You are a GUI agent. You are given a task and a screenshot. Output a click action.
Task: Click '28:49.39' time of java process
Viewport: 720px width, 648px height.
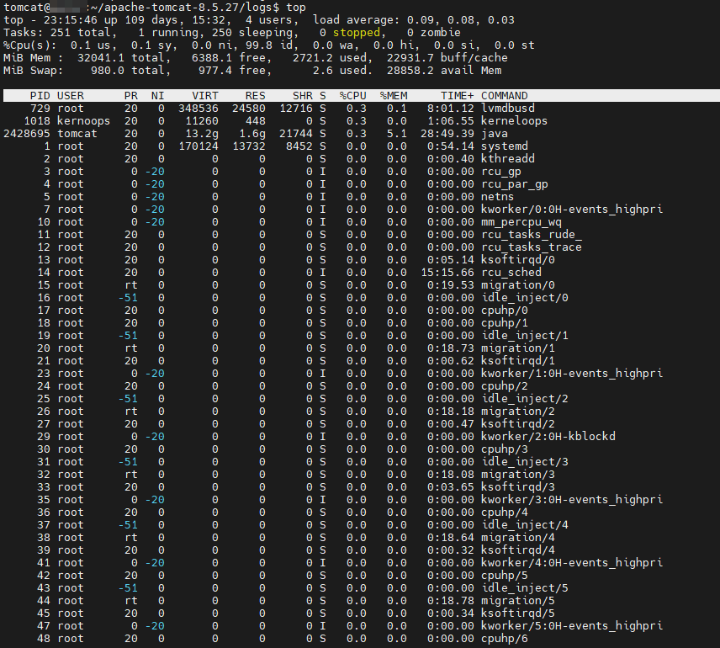tap(447, 134)
